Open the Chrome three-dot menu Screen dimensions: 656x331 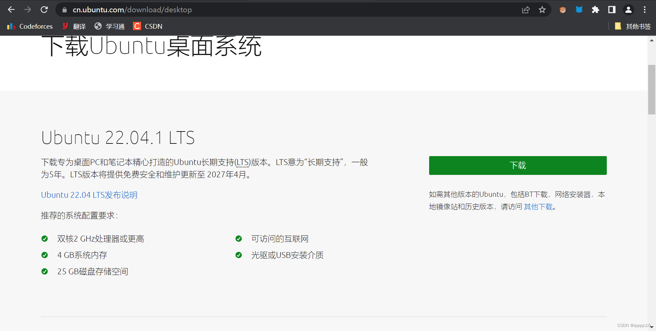pyautogui.click(x=645, y=10)
